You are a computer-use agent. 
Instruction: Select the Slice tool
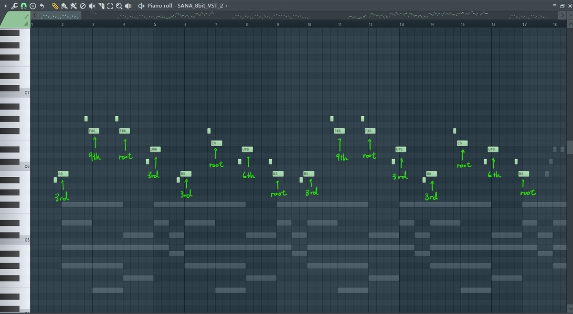pyautogui.click(x=101, y=6)
